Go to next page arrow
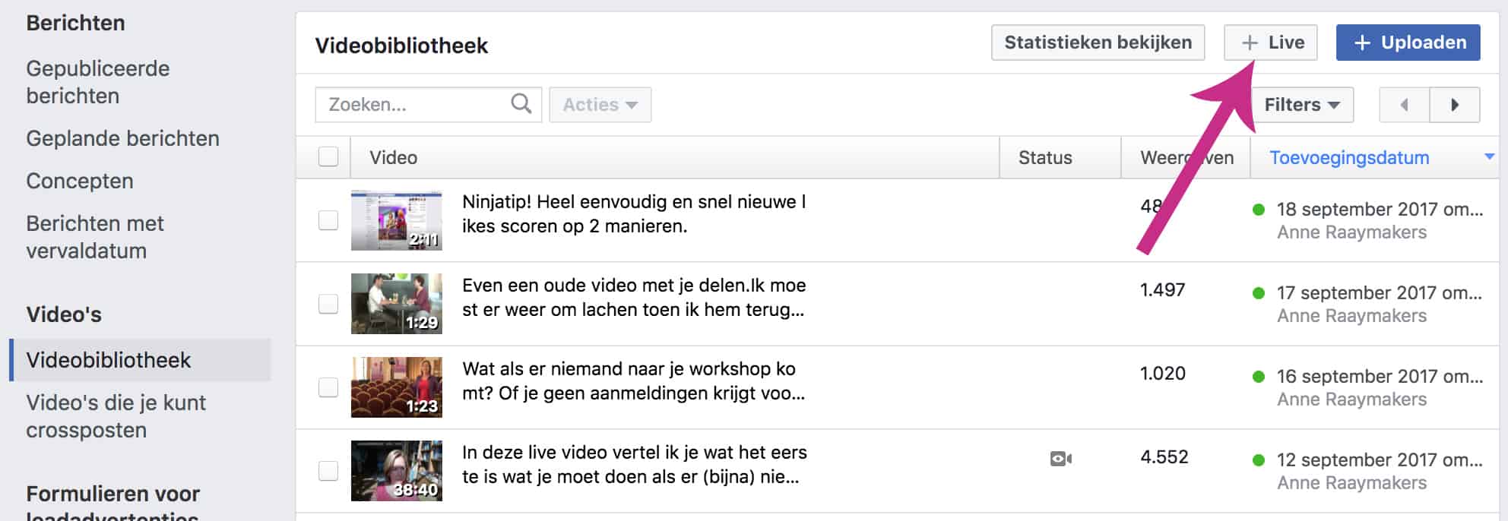The height and width of the screenshot is (521, 1508). click(1455, 105)
